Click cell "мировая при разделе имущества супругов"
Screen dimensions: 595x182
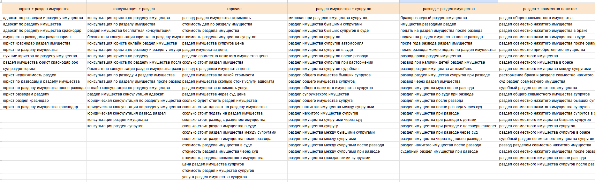(x=343, y=18)
